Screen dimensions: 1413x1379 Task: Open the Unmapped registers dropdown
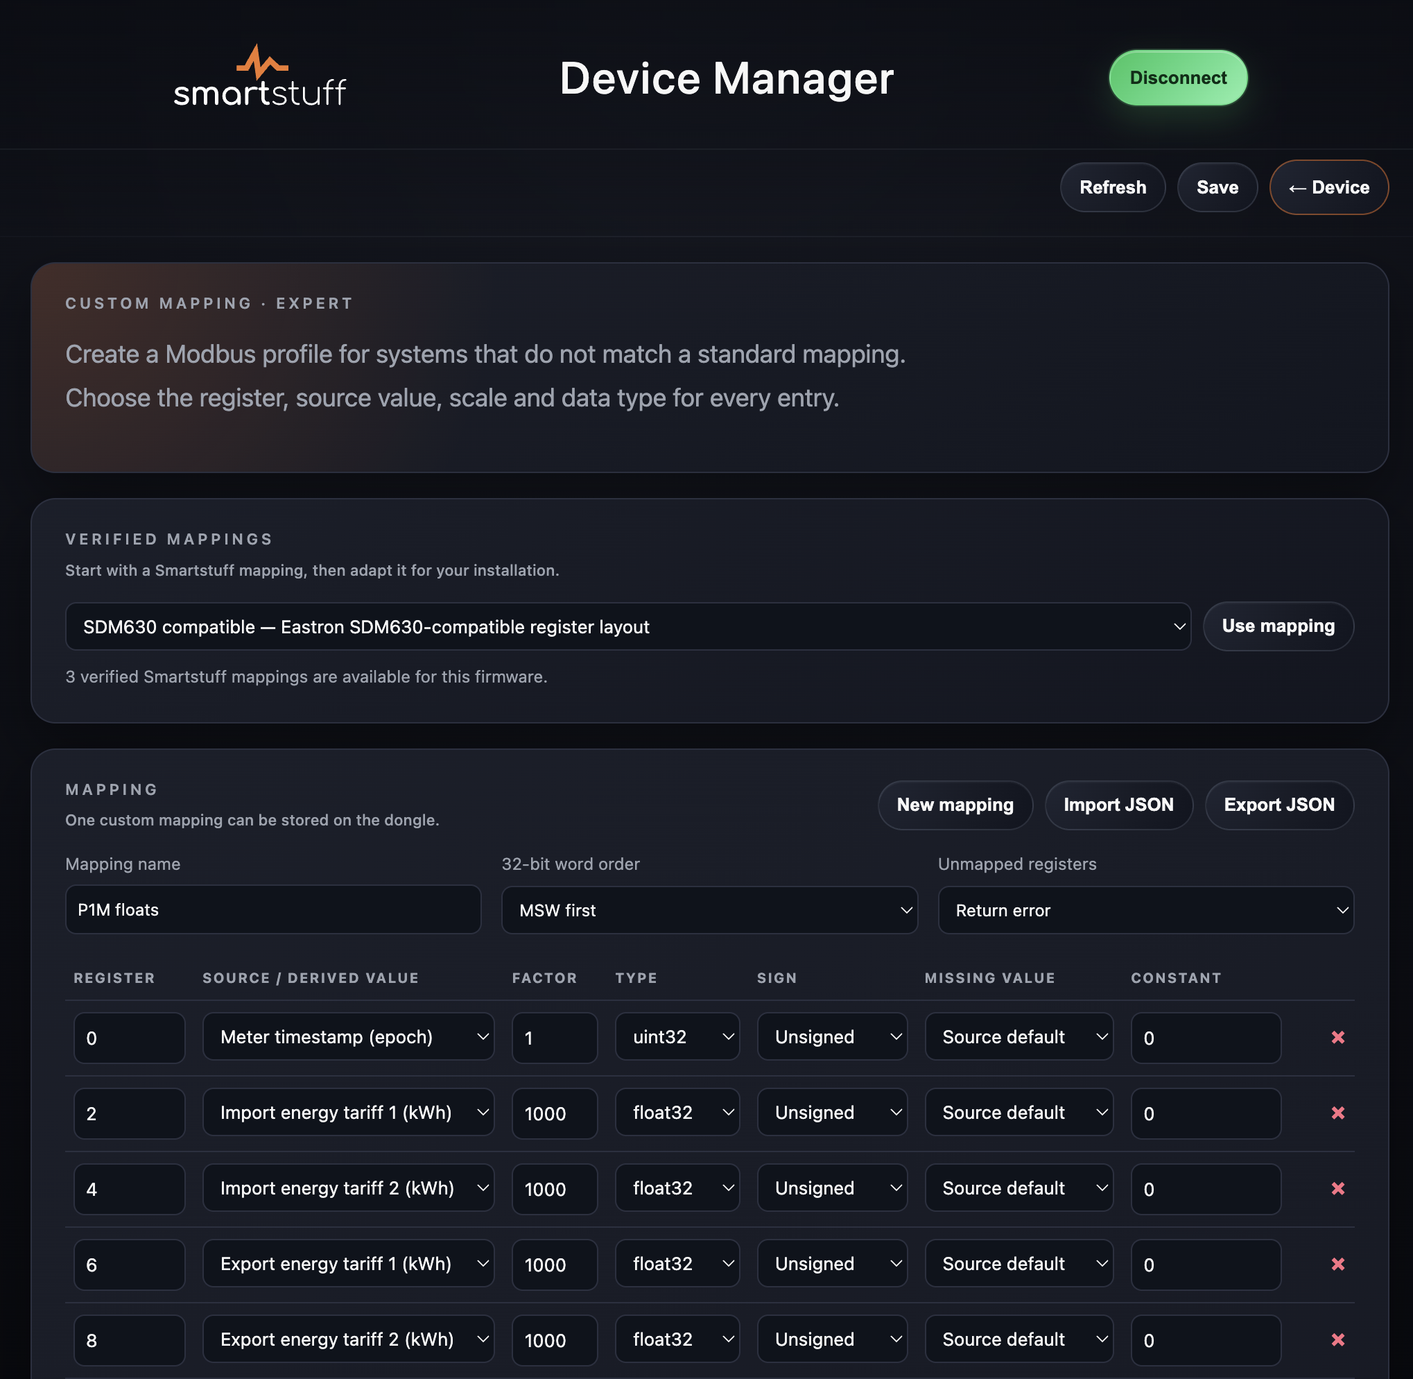pyautogui.click(x=1145, y=910)
